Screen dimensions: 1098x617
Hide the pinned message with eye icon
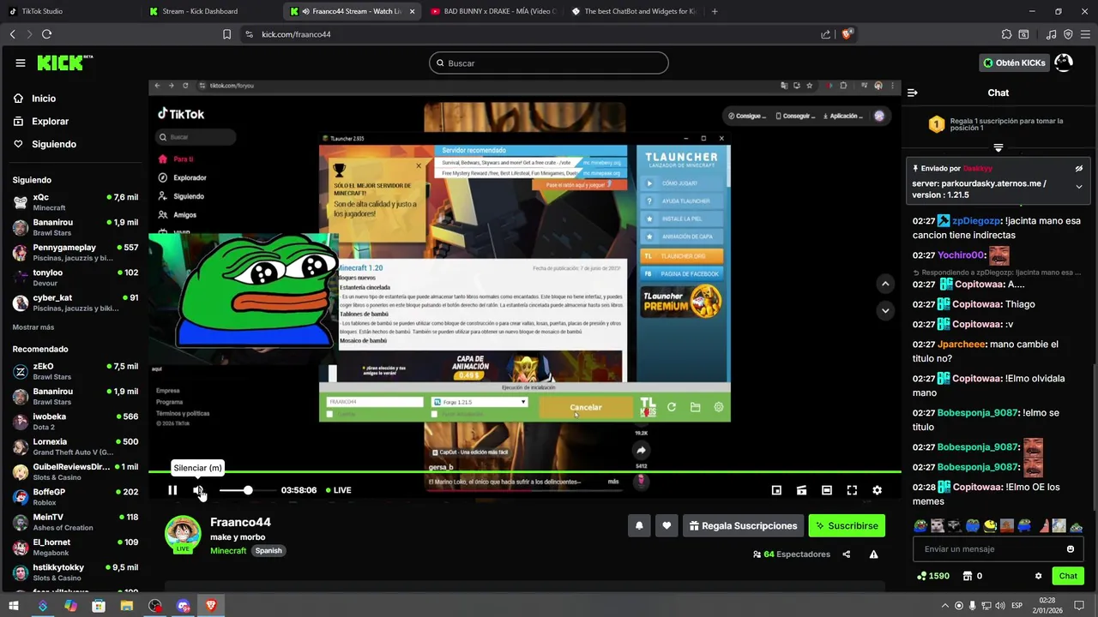click(x=1079, y=169)
